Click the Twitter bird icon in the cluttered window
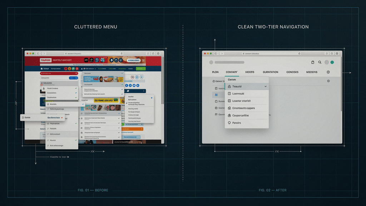The image size is (366, 206). [x=134, y=85]
